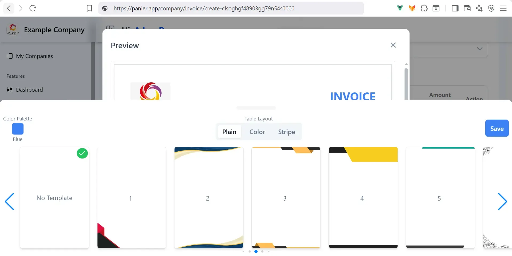Open the screenshot search toolbar icon
The width and height of the screenshot is (512, 256).
pyautogui.click(x=436, y=8)
